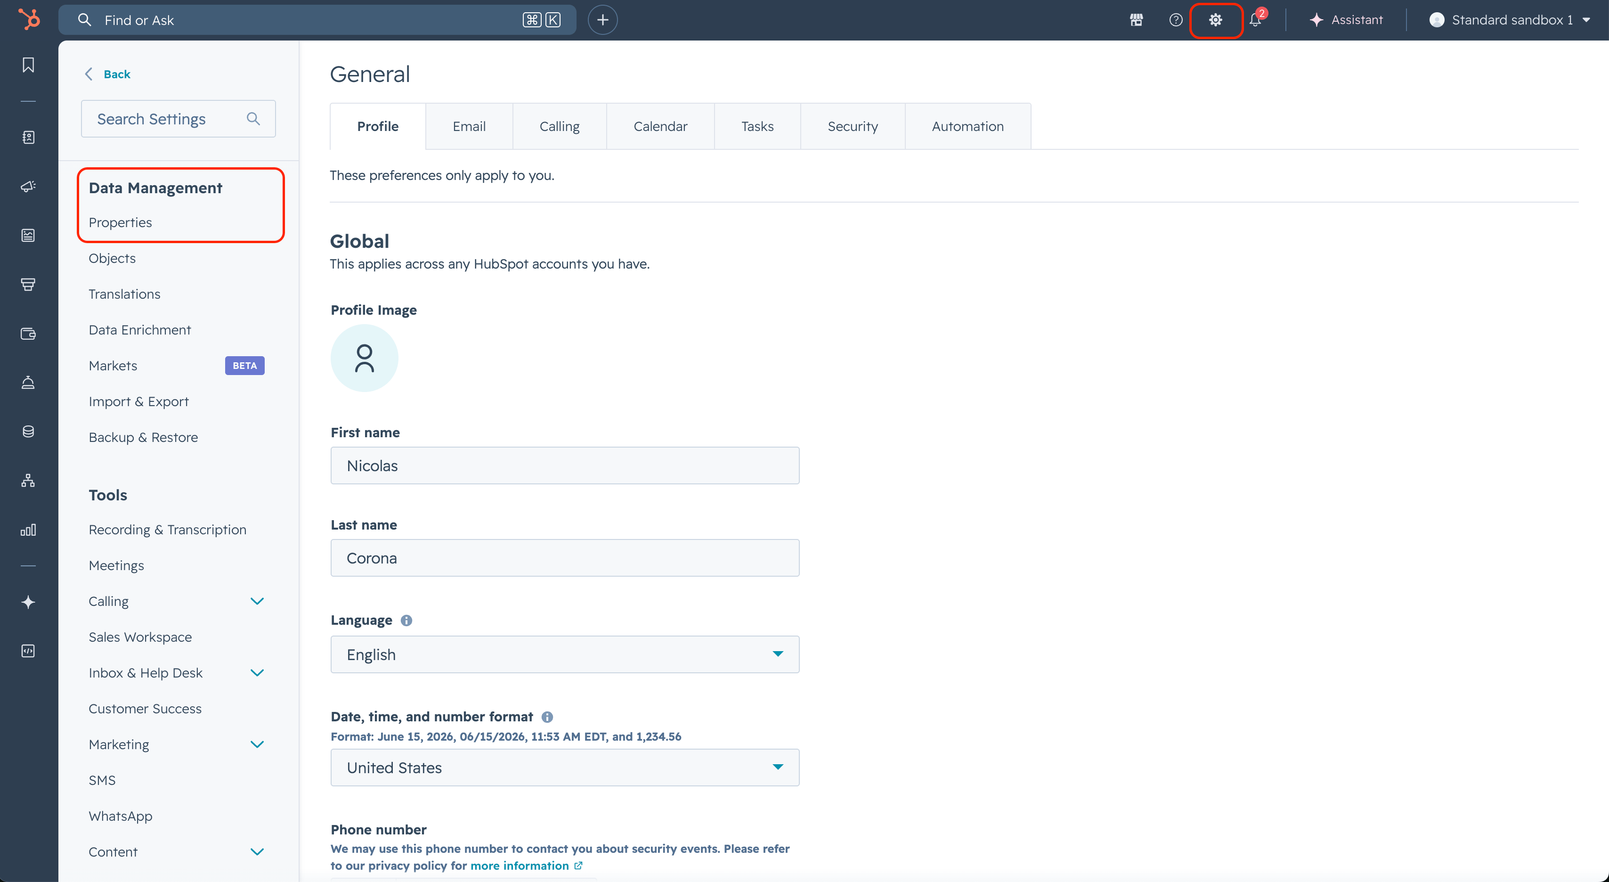Click the First name field with Nicolas
The height and width of the screenshot is (882, 1609).
[565, 465]
